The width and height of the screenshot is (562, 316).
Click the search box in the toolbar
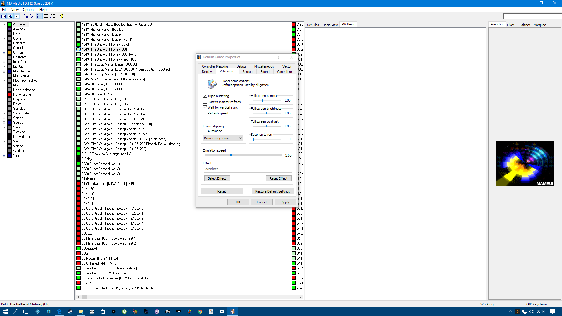pyautogui.click(x=532, y=16)
